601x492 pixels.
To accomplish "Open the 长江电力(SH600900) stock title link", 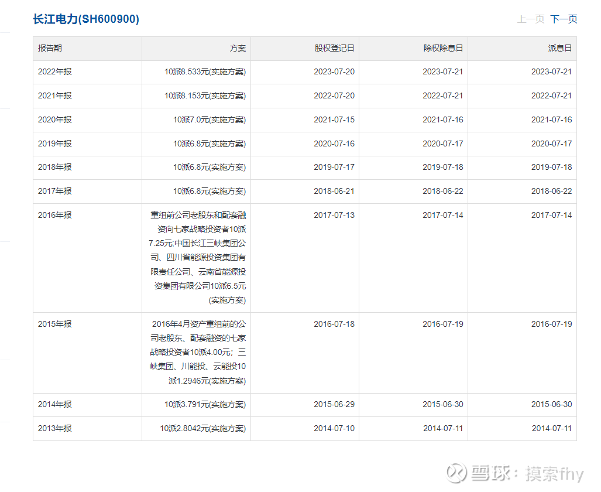I will 86,19.
